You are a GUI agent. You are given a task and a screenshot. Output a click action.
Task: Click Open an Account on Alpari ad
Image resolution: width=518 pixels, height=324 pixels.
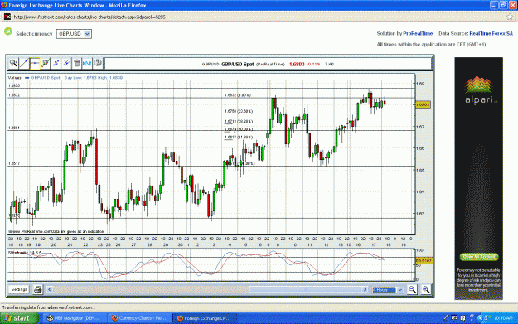click(479, 257)
